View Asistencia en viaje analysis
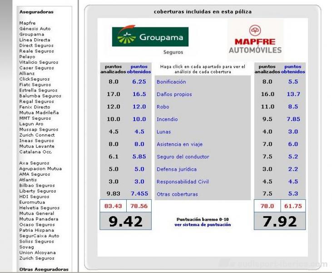 [x=179, y=144]
